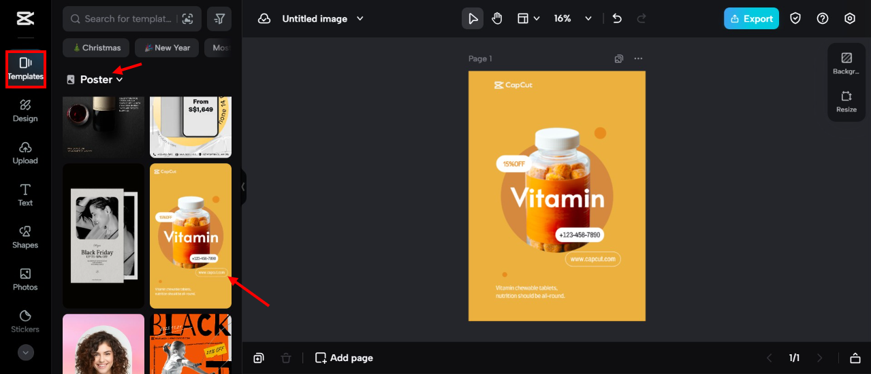871x374 pixels.
Task: Open the Design sidebar tab
Action: pos(25,111)
